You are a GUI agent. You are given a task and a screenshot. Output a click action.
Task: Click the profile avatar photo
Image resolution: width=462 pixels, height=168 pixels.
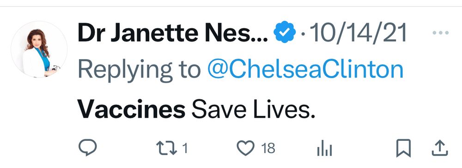(x=39, y=49)
